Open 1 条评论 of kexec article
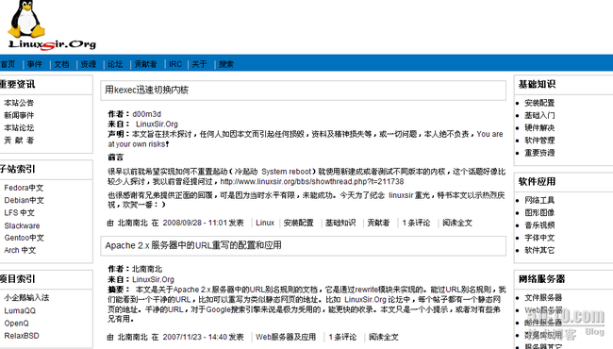613x349 pixels. click(x=416, y=223)
